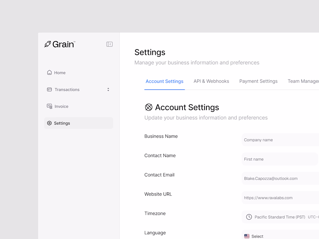Click the Transactions card icon
Screen dimensions: 319x239
(49, 90)
